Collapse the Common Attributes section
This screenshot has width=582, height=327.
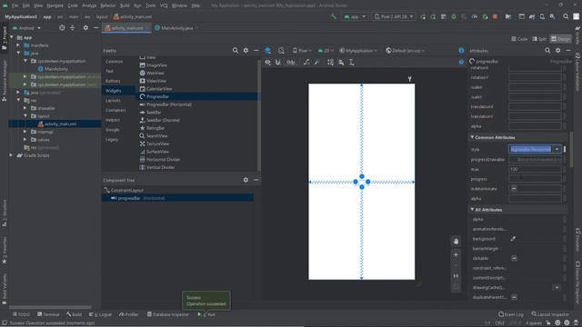(x=472, y=137)
